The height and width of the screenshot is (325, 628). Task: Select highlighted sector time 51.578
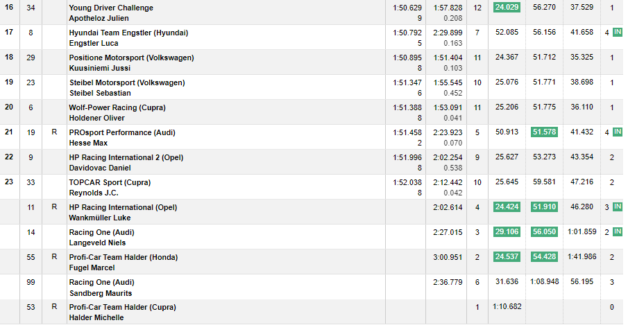pyautogui.click(x=544, y=132)
